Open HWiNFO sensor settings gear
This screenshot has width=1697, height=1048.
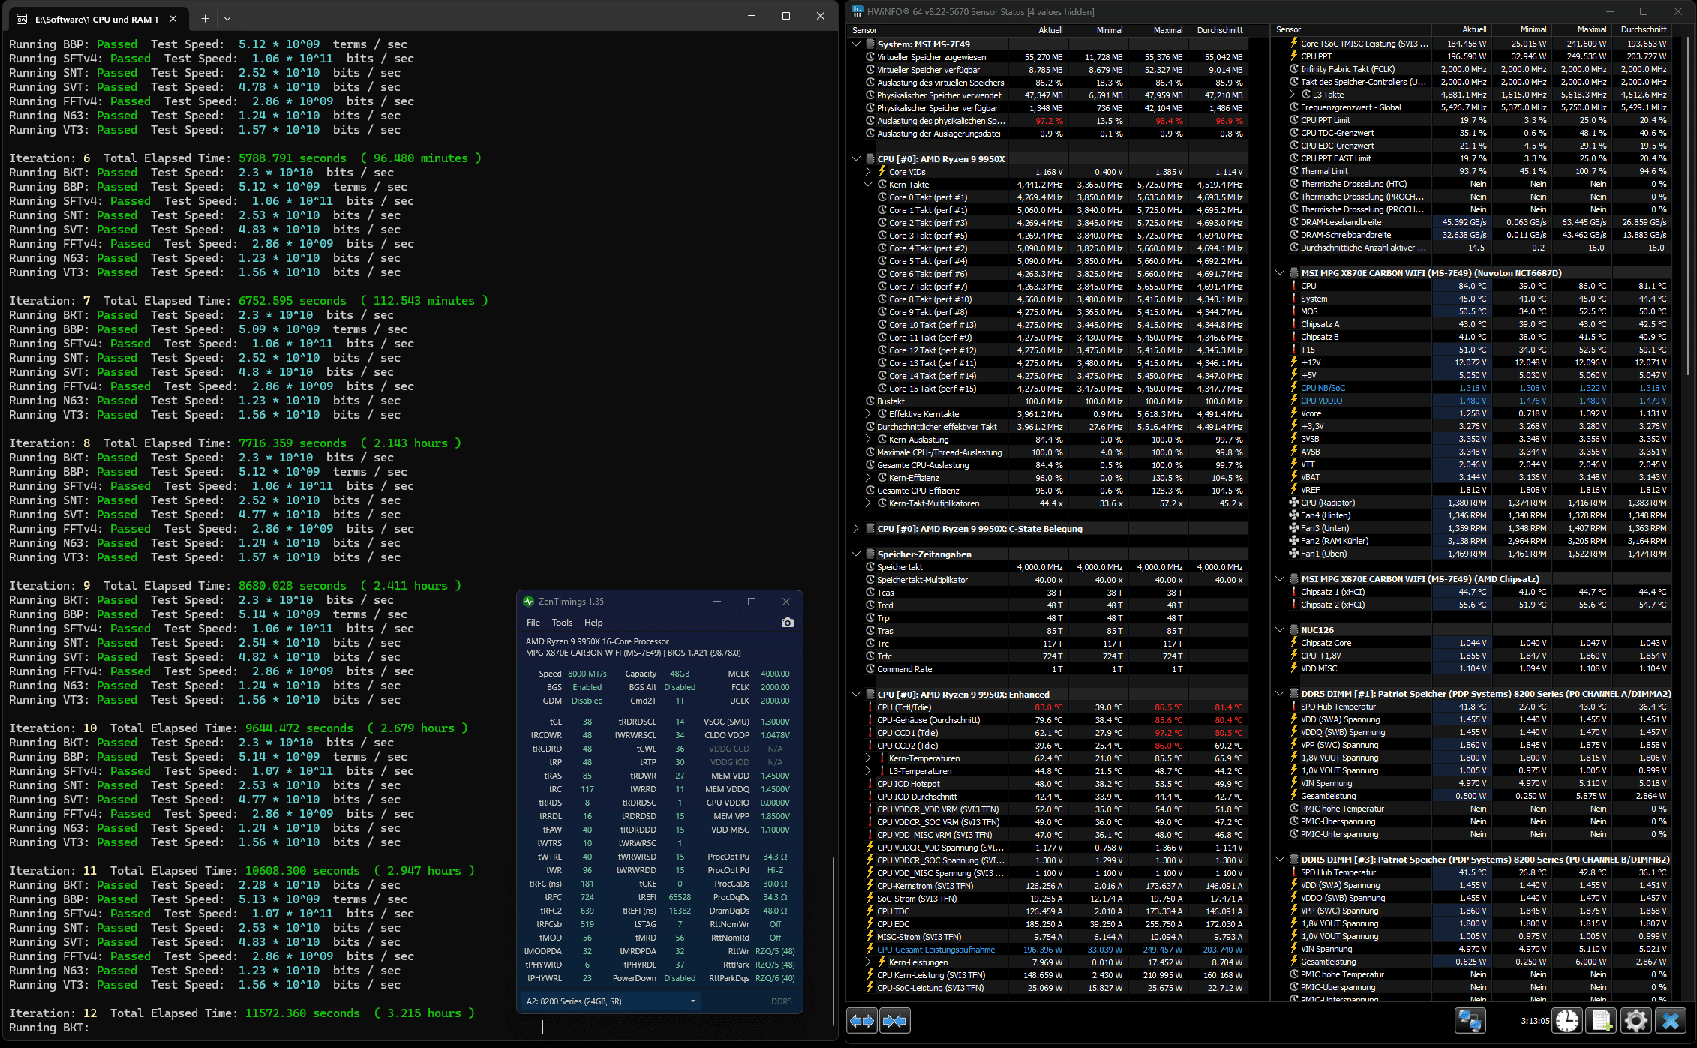[x=1636, y=1021]
